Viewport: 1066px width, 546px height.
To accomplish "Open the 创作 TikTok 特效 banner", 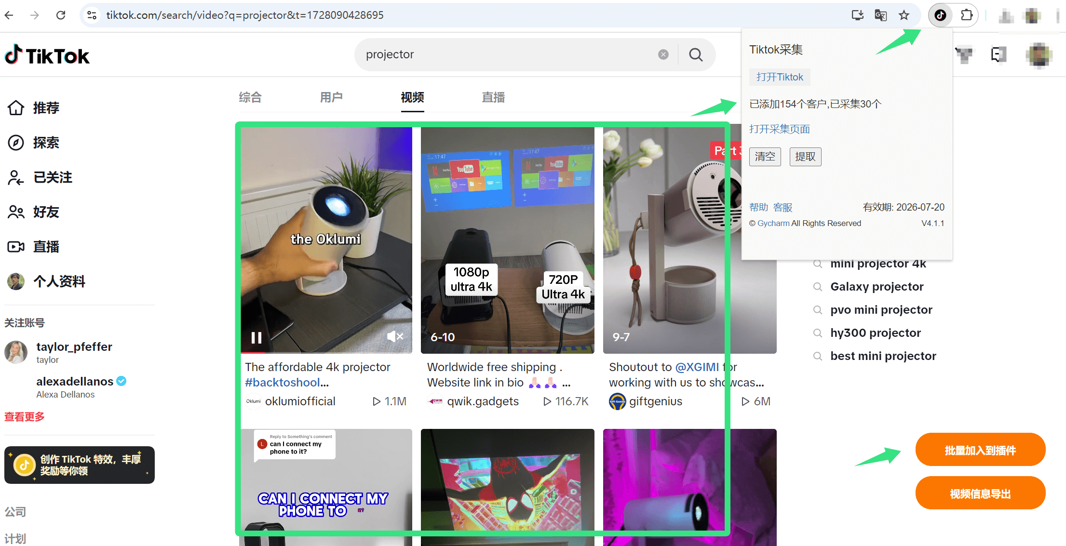I will coord(80,465).
